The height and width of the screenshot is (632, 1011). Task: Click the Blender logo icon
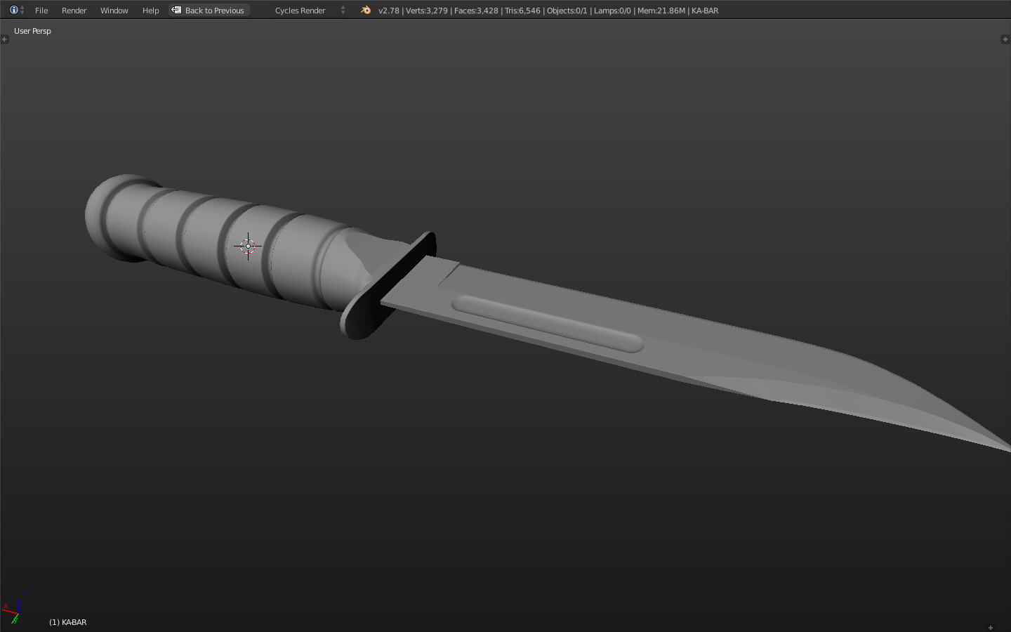click(x=365, y=10)
